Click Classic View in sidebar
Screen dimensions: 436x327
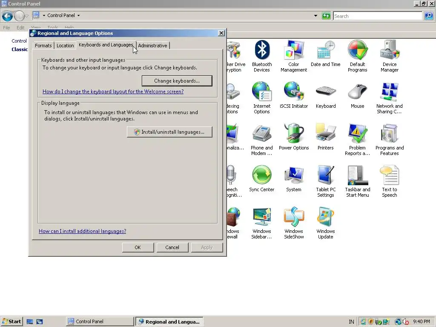tap(20, 49)
